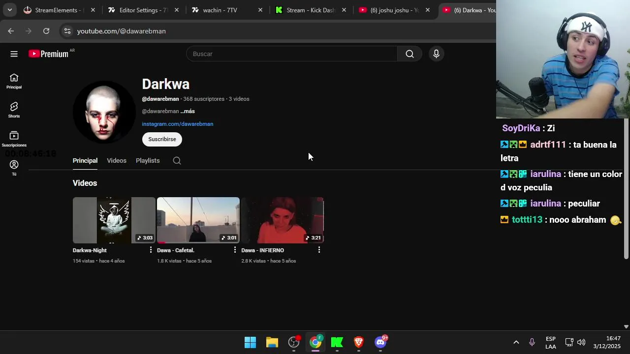Open Discord from the taskbar

point(380,342)
